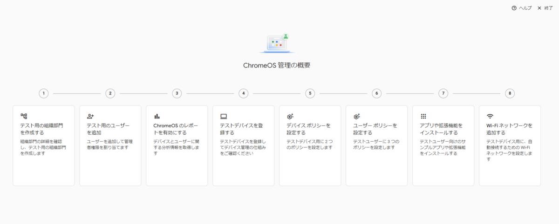Click the ChromeOS 管理の概要 heading

point(277,65)
